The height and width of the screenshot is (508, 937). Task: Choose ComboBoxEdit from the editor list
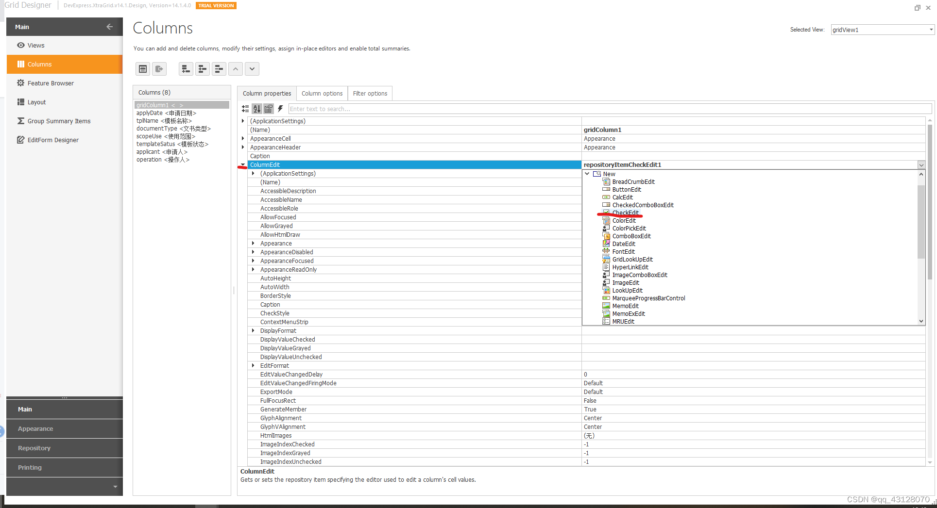631,236
